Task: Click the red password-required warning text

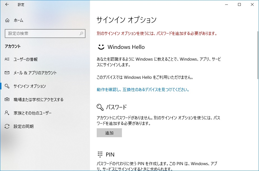Action: click(157, 34)
